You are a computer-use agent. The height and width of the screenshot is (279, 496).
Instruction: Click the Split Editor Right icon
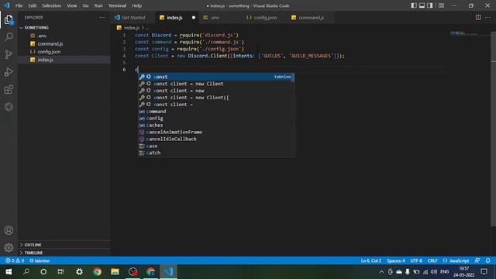click(x=478, y=17)
